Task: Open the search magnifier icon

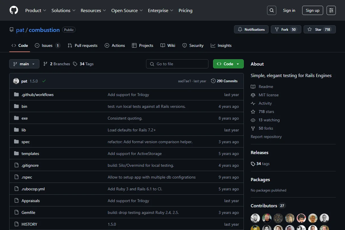Action: (x=271, y=10)
